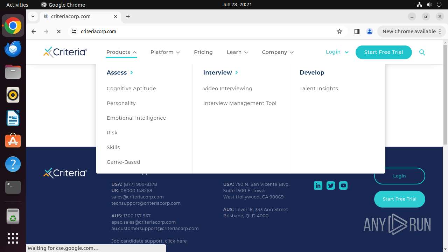Open Video Interviewing menu item
This screenshot has height=252, width=448.
click(x=228, y=89)
